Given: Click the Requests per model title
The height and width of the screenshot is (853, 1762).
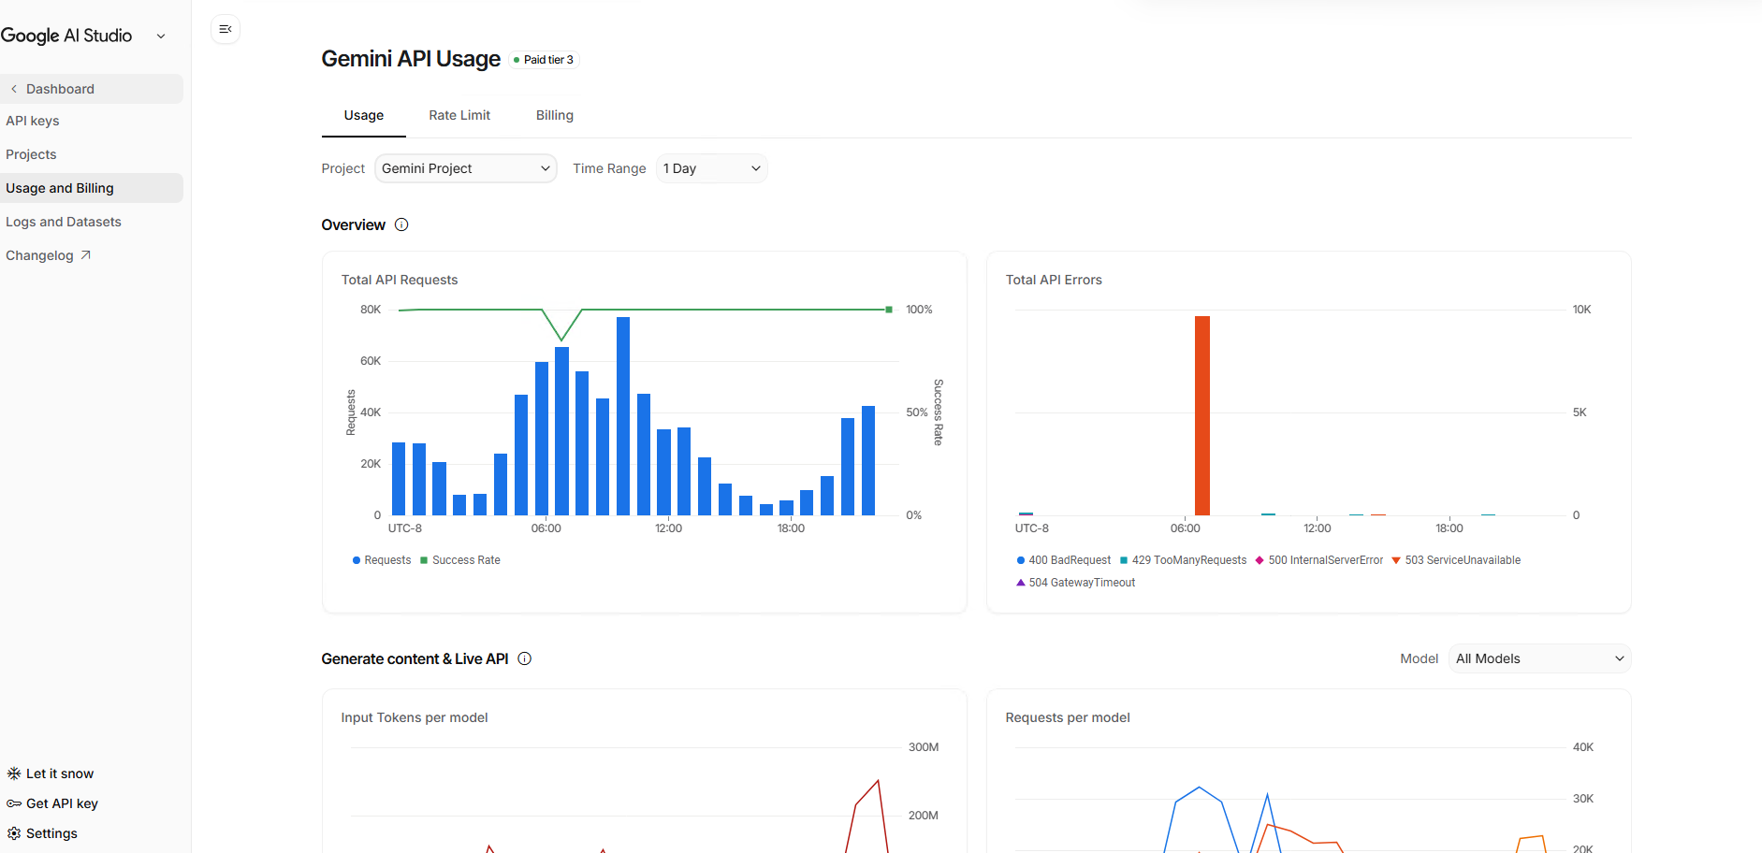Looking at the screenshot, I should [1068, 717].
